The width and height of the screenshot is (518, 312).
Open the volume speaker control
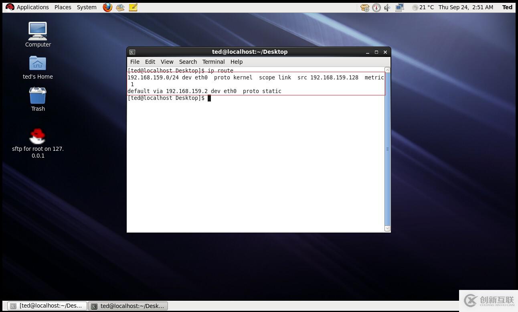(x=387, y=8)
